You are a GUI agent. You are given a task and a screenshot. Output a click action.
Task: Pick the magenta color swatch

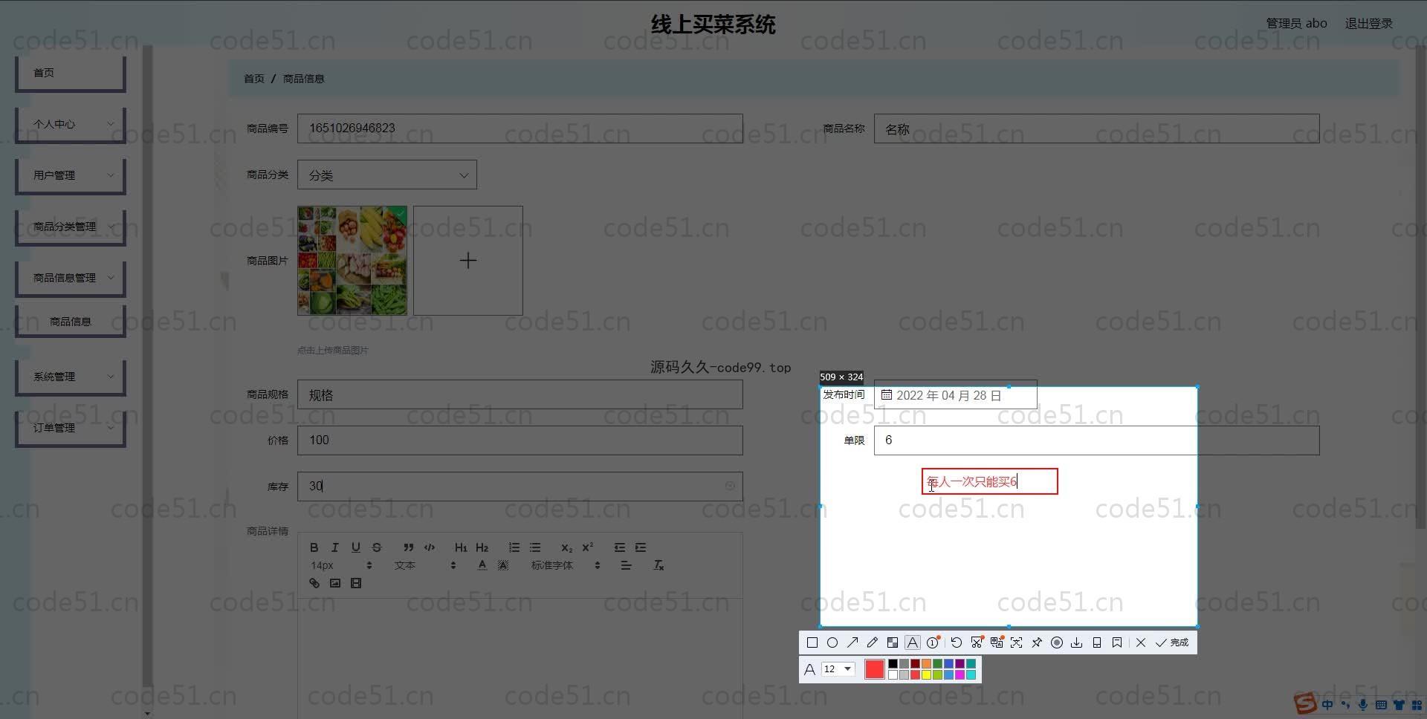pos(960,674)
